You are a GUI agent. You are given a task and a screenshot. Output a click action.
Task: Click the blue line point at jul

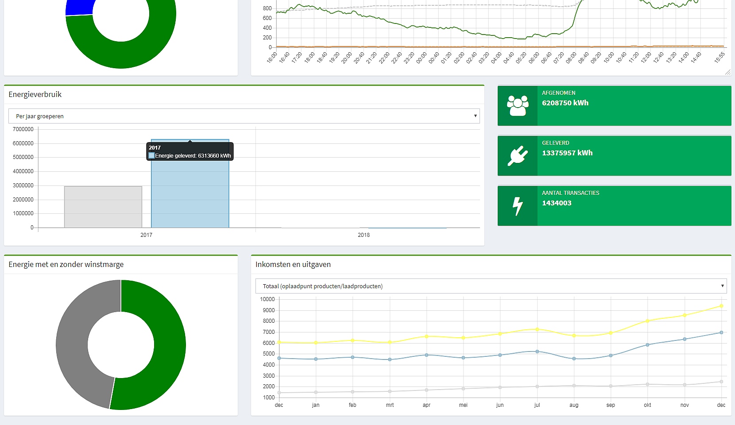[537, 352]
